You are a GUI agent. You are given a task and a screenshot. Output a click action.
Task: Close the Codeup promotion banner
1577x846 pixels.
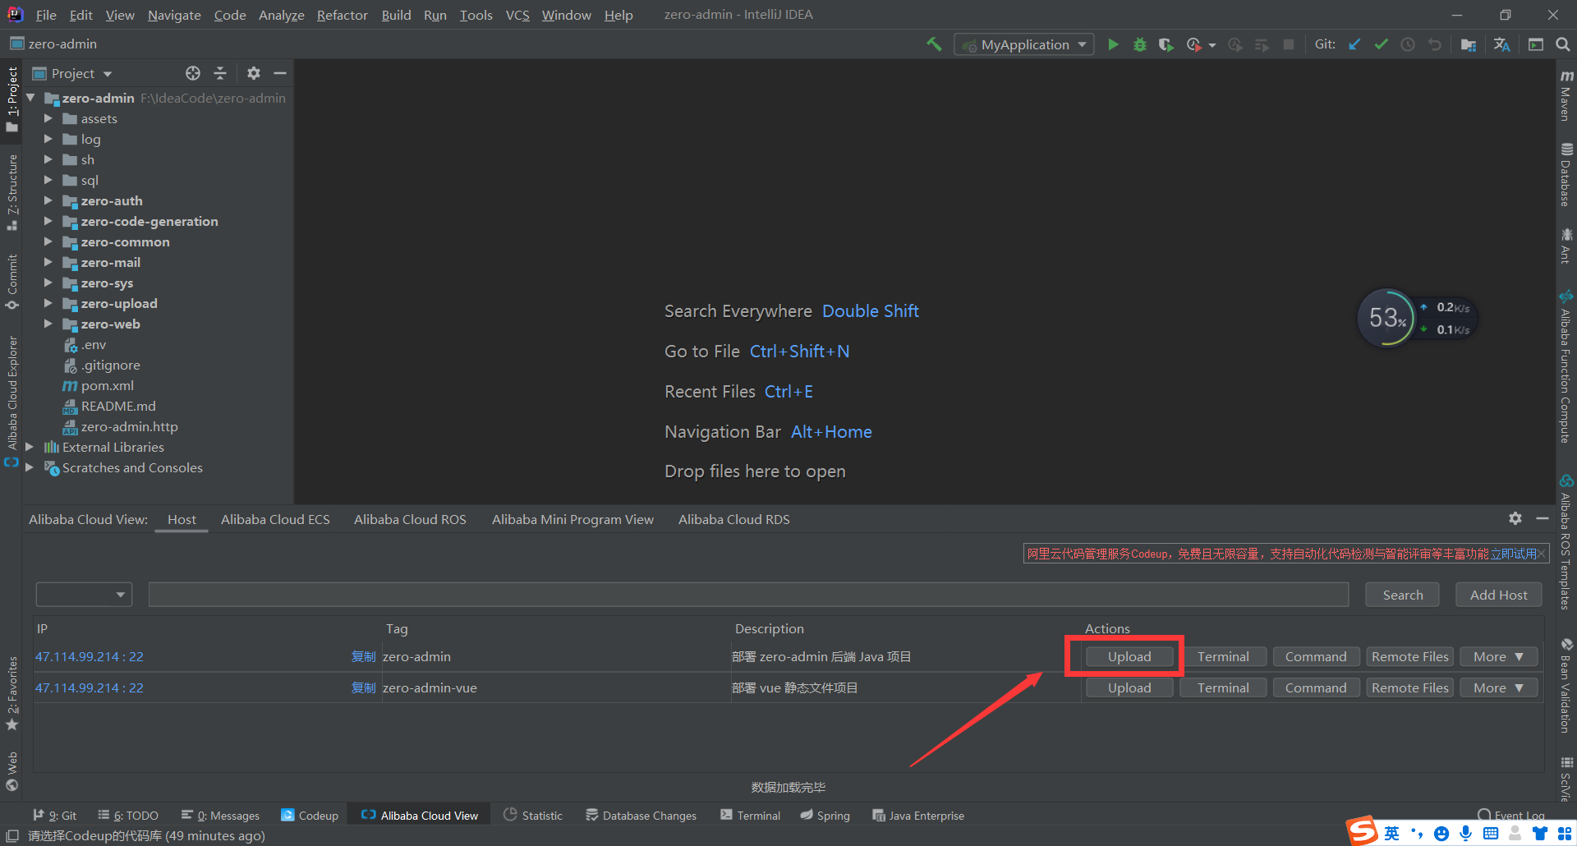(x=1542, y=554)
